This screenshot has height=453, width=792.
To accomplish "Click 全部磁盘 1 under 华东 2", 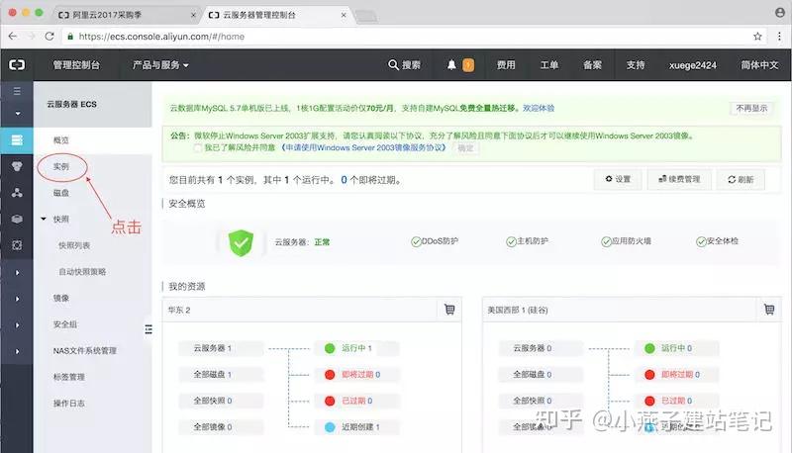I will point(221,374).
